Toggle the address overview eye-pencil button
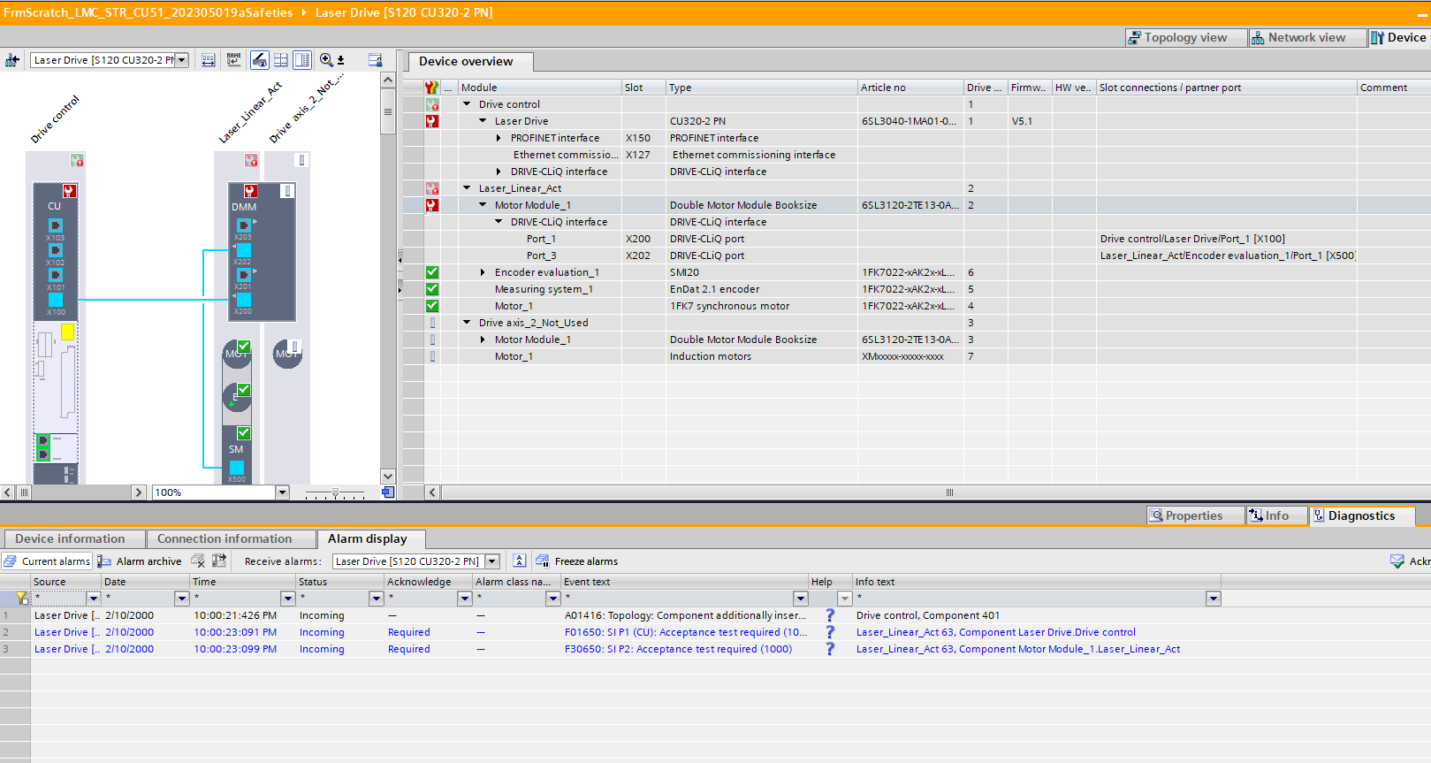The height and width of the screenshot is (763, 1431). (260, 60)
